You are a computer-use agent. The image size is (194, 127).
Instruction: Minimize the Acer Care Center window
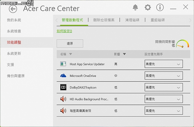pos(173,9)
